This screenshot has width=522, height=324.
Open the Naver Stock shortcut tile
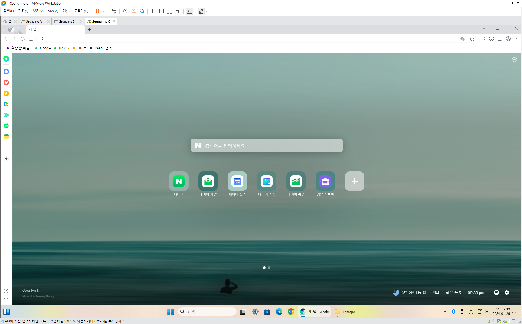[296, 181]
